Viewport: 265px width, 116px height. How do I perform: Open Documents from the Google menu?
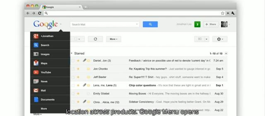pos(50,100)
